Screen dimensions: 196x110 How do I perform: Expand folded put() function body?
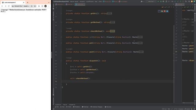(140, 43)
